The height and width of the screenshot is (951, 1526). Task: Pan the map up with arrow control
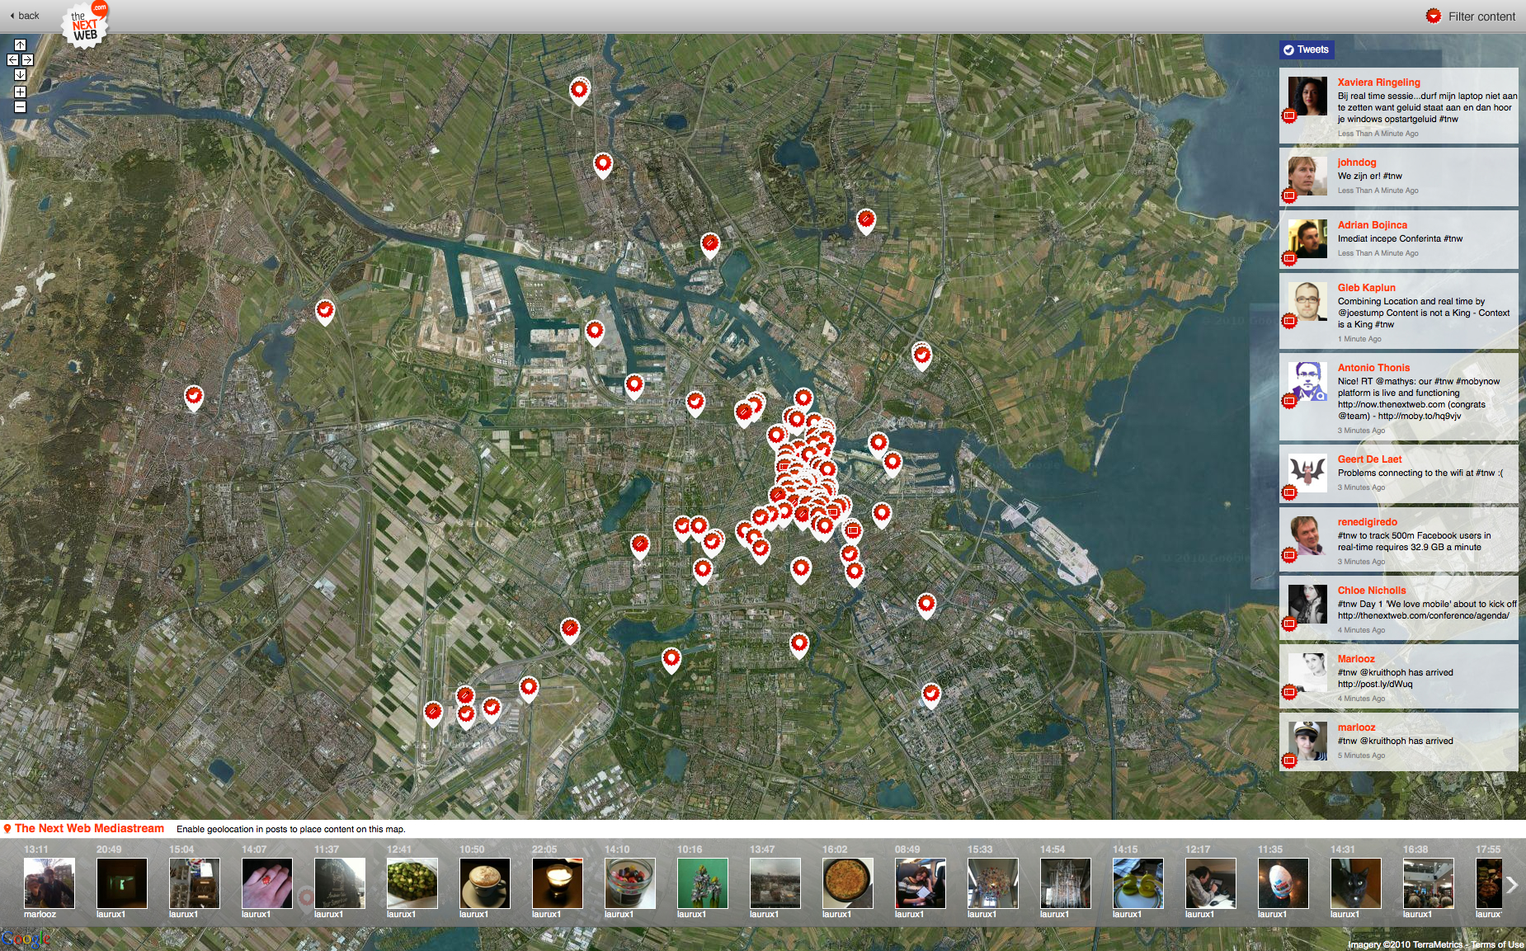click(20, 45)
